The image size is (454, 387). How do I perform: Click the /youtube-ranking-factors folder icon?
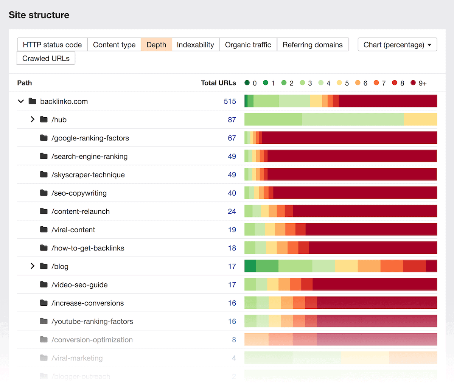[44, 321]
